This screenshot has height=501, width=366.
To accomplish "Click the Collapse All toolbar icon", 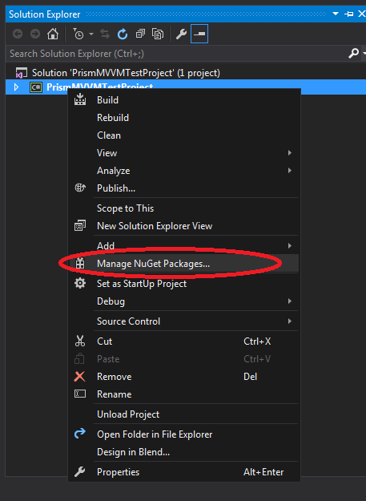I will click(140, 34).
